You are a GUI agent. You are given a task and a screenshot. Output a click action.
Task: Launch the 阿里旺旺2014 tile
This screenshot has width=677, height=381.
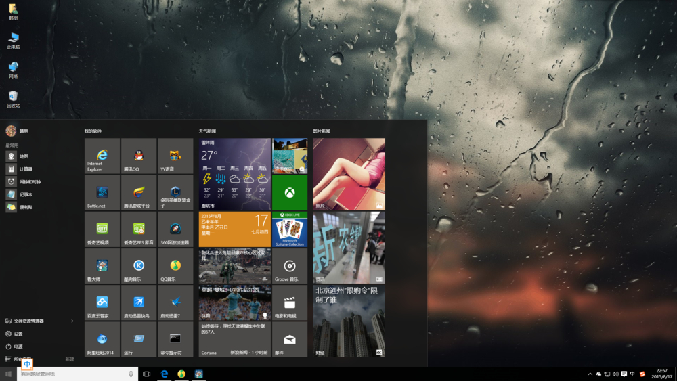click(x=102, y=339)
